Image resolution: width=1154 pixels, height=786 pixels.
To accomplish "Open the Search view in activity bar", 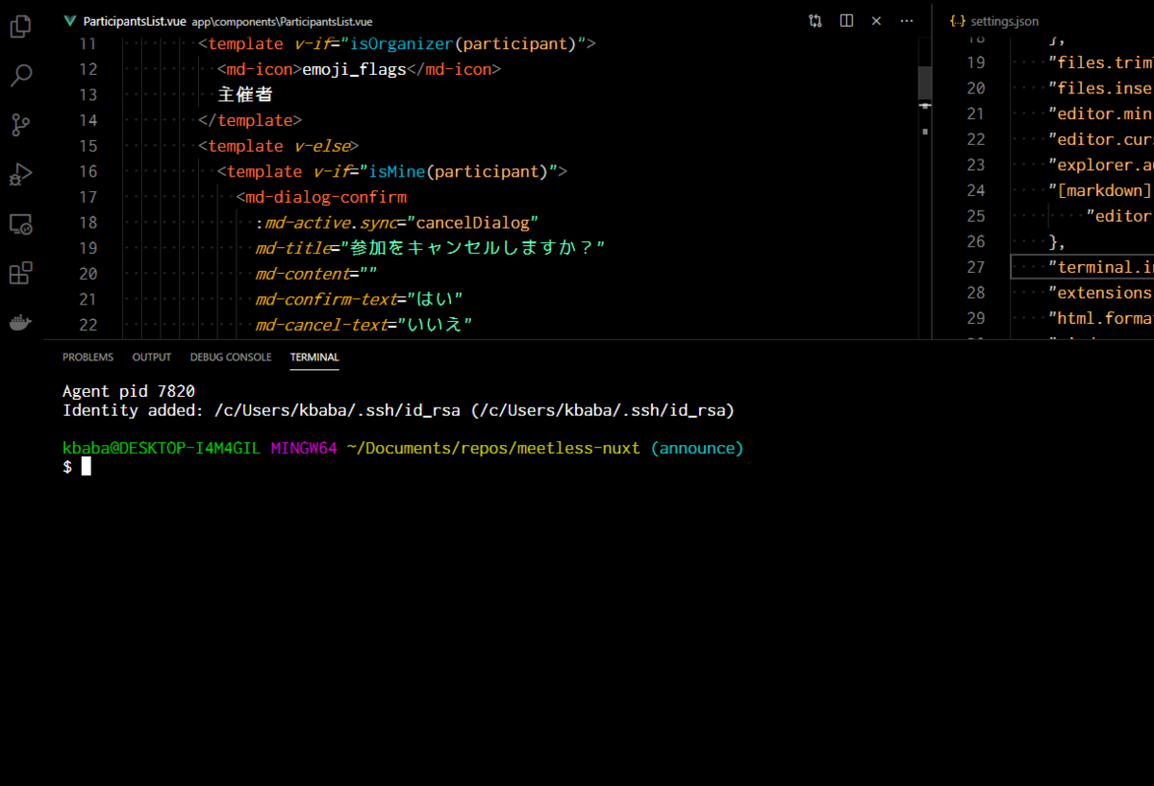I will tap(20, 75).
